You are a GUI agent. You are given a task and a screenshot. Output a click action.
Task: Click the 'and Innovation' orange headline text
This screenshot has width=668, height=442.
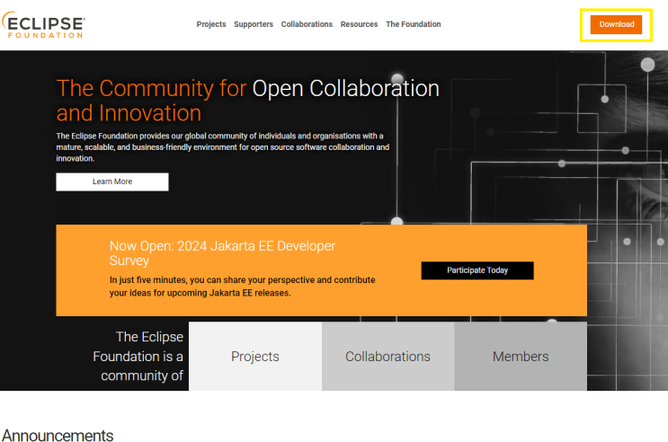click(x=129, y=113)
